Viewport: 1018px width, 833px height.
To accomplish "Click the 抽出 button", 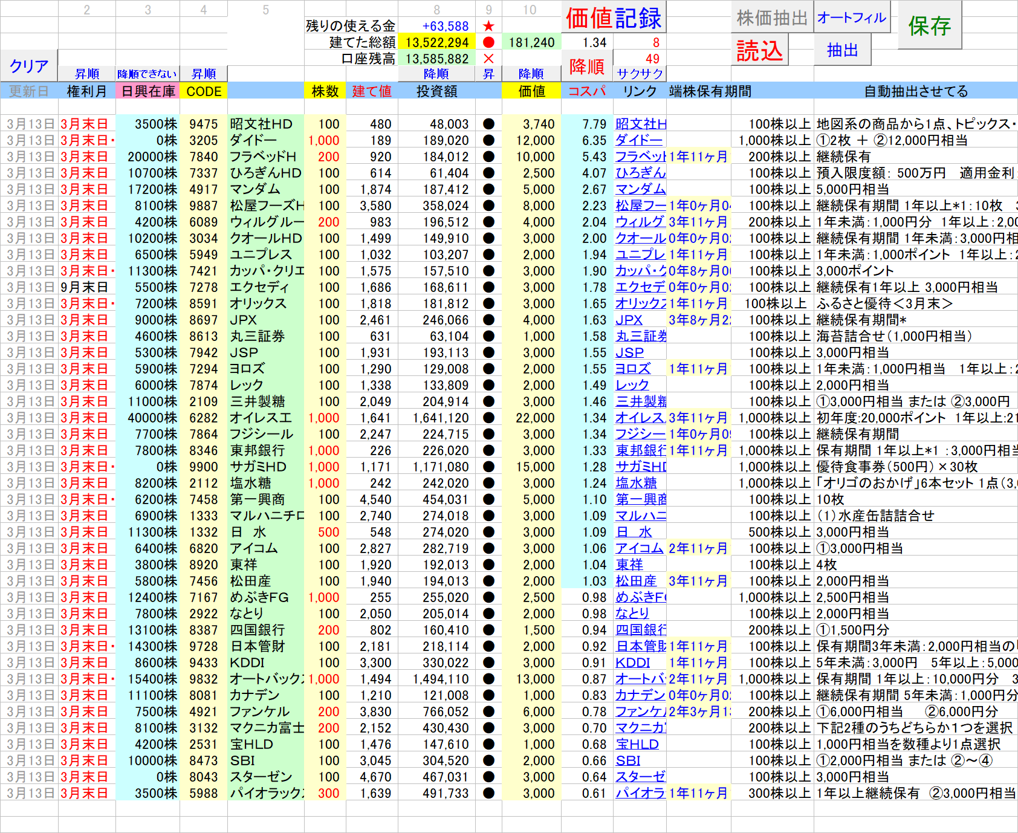I will click(843, 50).
